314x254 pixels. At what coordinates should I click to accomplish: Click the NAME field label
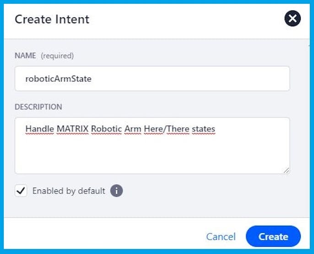[x=25, y=56]
